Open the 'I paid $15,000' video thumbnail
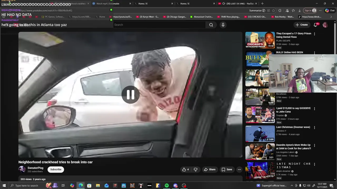 click(x=260, y=115)
